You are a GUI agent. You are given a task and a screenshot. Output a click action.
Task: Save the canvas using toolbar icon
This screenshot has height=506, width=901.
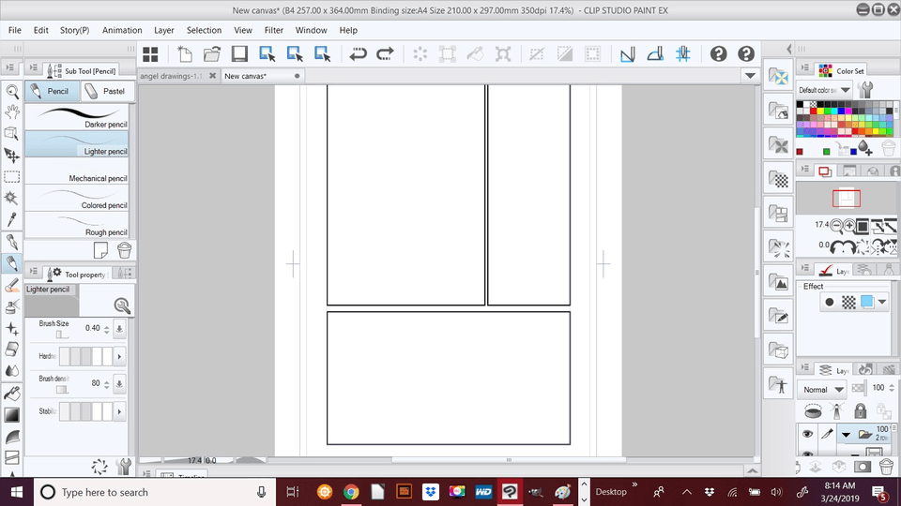coord(239,54)
